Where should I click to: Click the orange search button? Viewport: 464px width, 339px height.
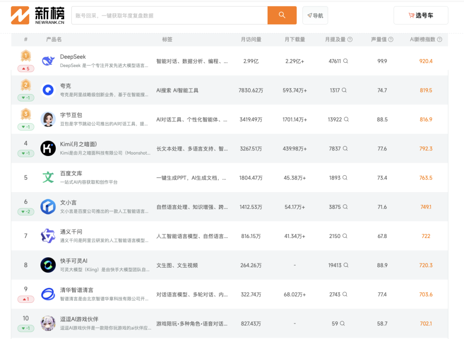pos(282,15)
